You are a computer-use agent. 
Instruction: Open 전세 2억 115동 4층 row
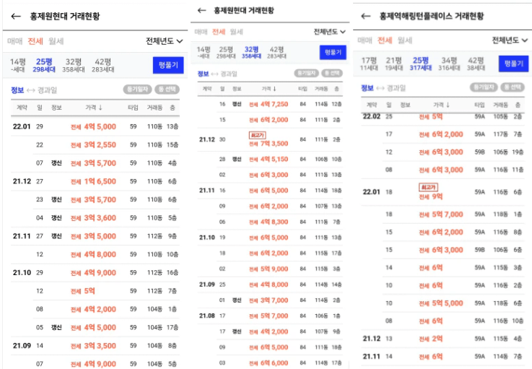tap(442, 339)
